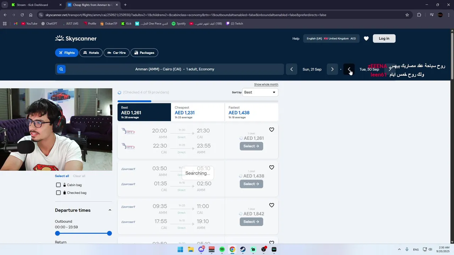This screenshot has width=454, height=255.
Task: Go to previous return day arrow
Action: (349, 69)
